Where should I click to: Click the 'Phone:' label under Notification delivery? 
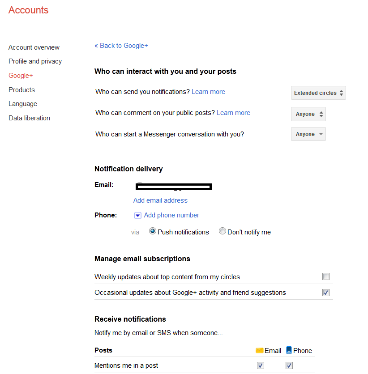[106, 215]
